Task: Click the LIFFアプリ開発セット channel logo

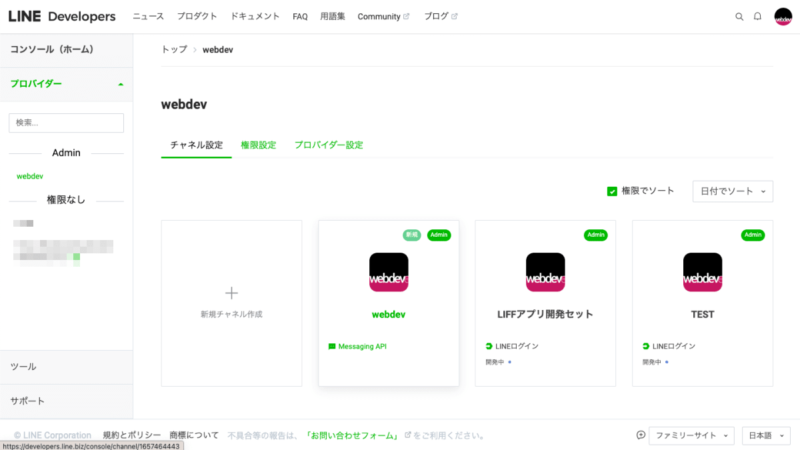Action: point(545,272)
